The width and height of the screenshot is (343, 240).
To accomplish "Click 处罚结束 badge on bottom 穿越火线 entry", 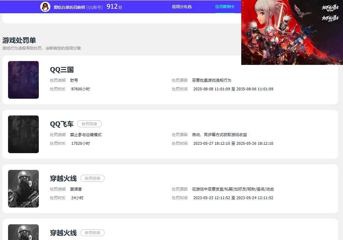I will coord(93,233).
